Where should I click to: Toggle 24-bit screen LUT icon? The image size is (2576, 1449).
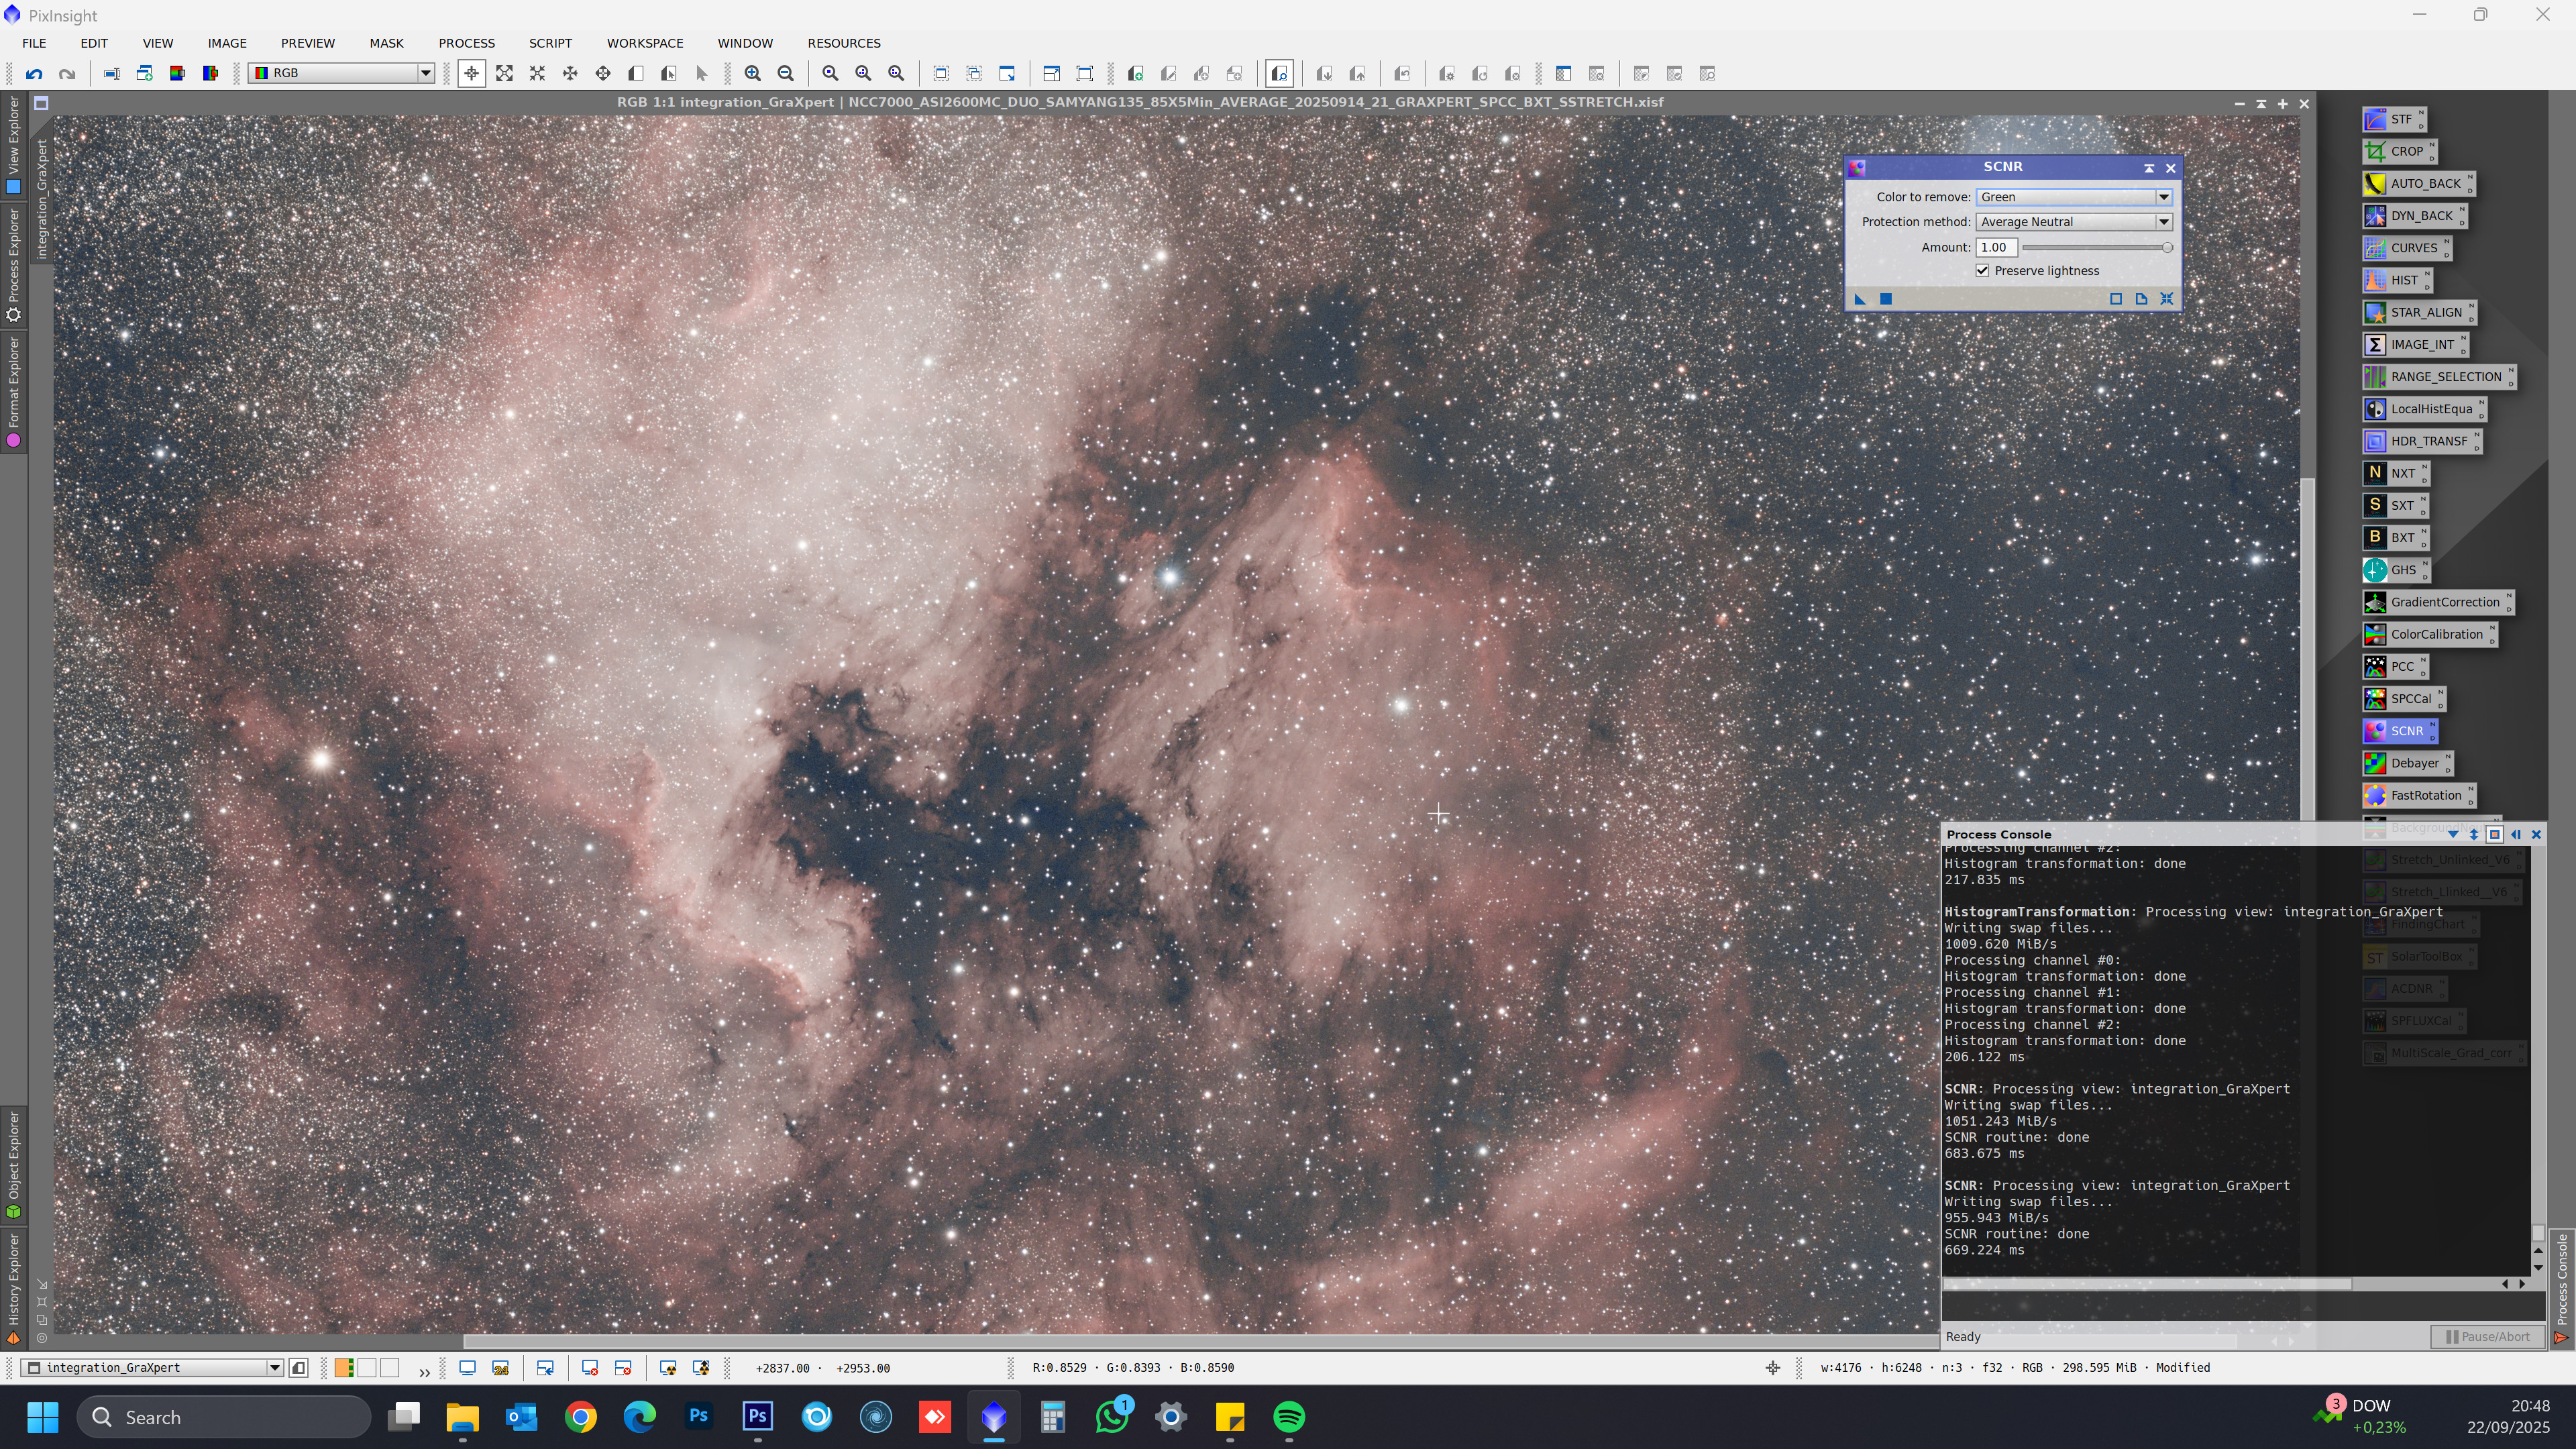click(x=501, y=1368)
